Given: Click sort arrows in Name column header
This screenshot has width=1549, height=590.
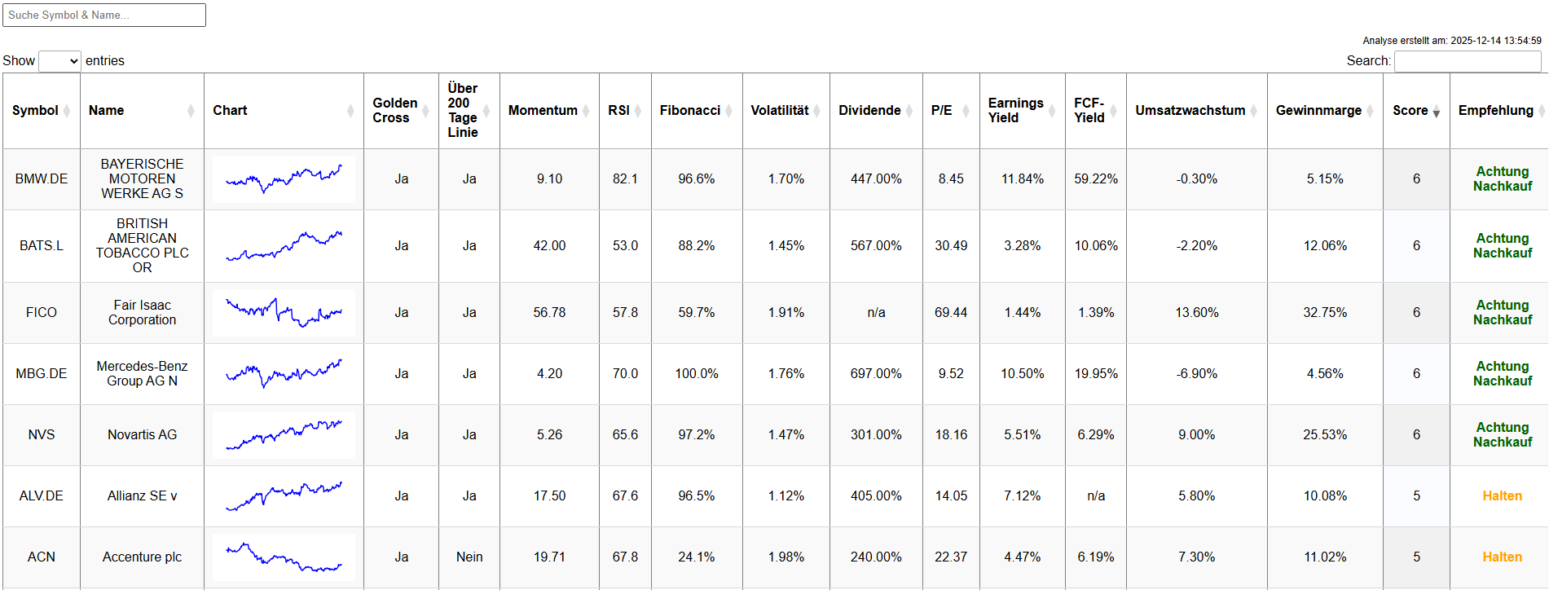Looking at the screenshot, I should click(x=191, y=111).
